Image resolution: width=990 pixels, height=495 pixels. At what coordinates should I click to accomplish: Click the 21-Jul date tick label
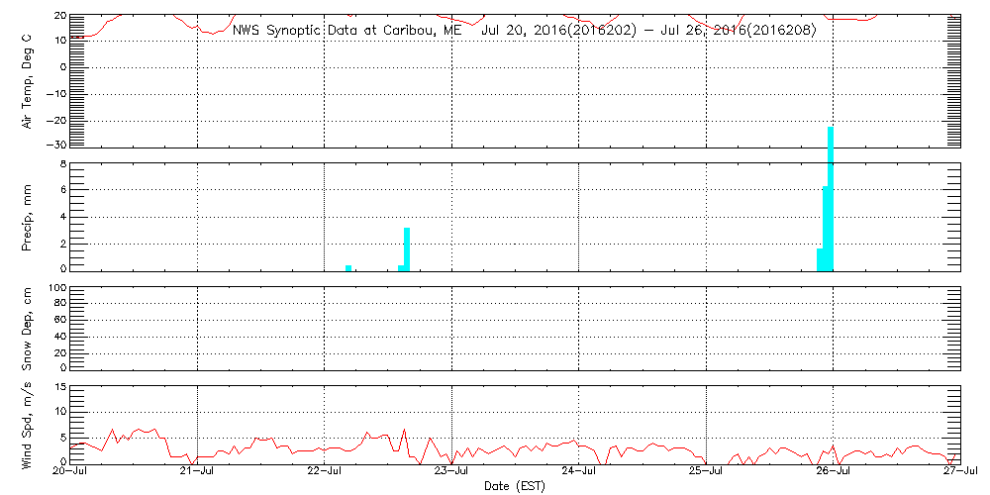click(x=198, y=472)
